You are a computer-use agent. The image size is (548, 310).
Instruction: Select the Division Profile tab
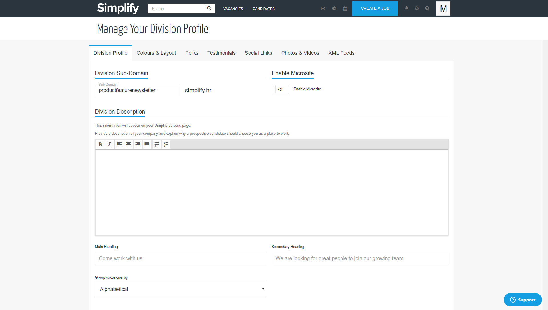pos(110,53)
